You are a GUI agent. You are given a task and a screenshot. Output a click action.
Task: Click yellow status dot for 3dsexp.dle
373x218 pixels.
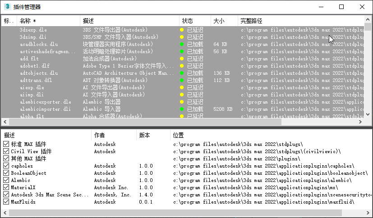182,30
